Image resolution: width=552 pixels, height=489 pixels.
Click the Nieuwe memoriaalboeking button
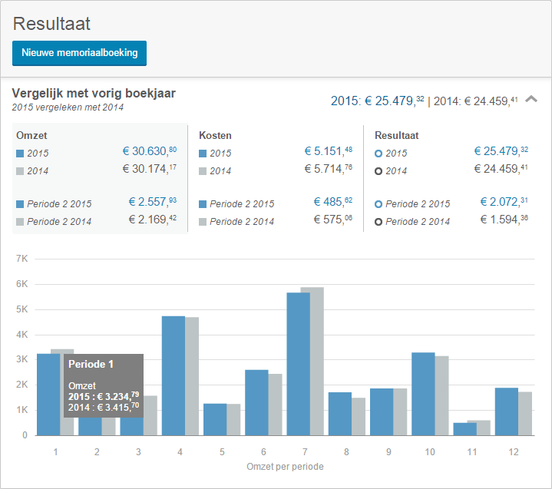click(x=79, y=53)
